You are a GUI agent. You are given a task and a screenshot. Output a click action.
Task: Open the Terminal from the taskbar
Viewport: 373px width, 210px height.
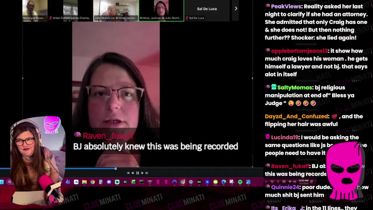tap(142, 182)
